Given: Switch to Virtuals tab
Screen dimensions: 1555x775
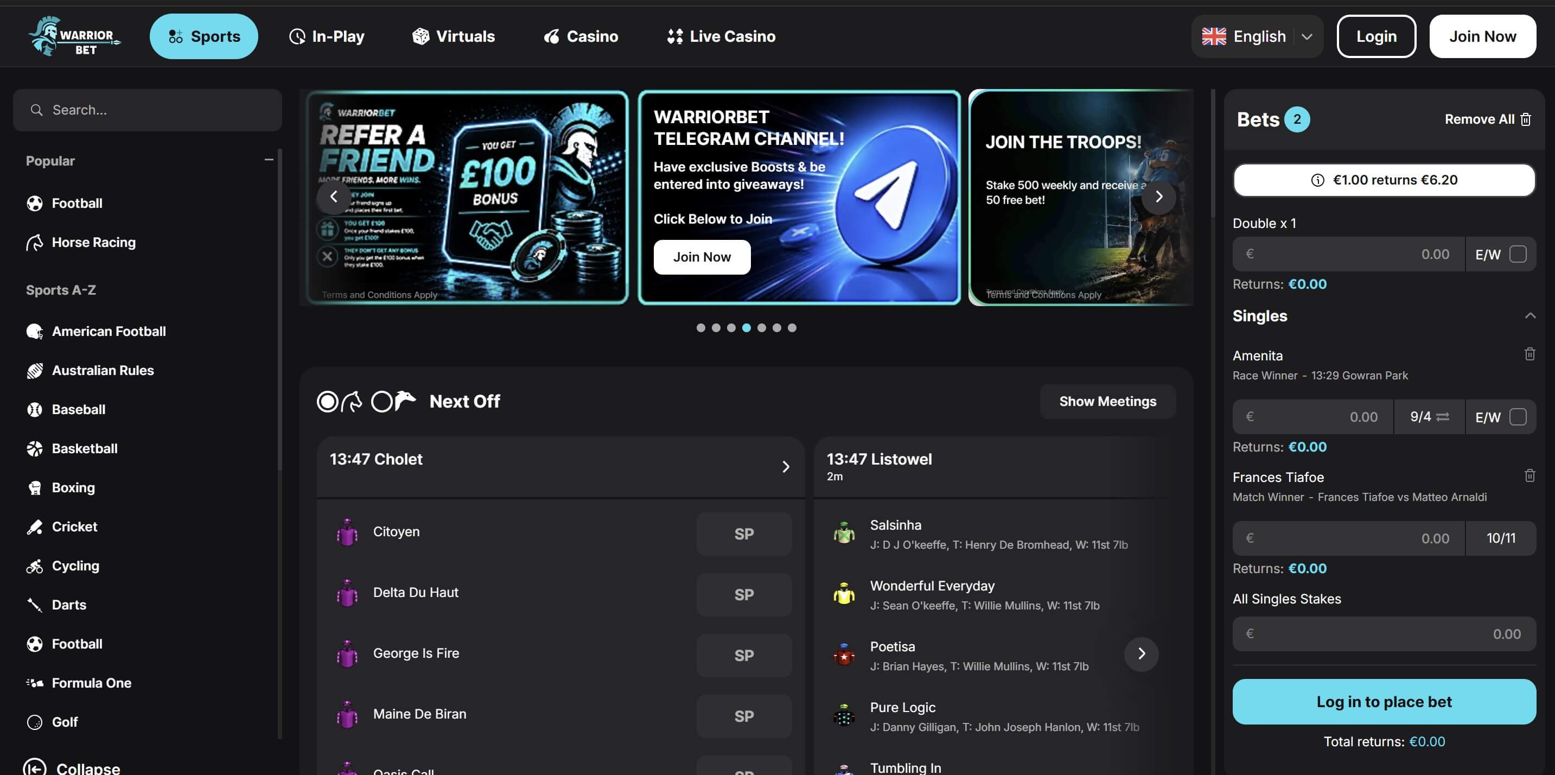Looking at the screenshot, I should (x=454, y=36).
